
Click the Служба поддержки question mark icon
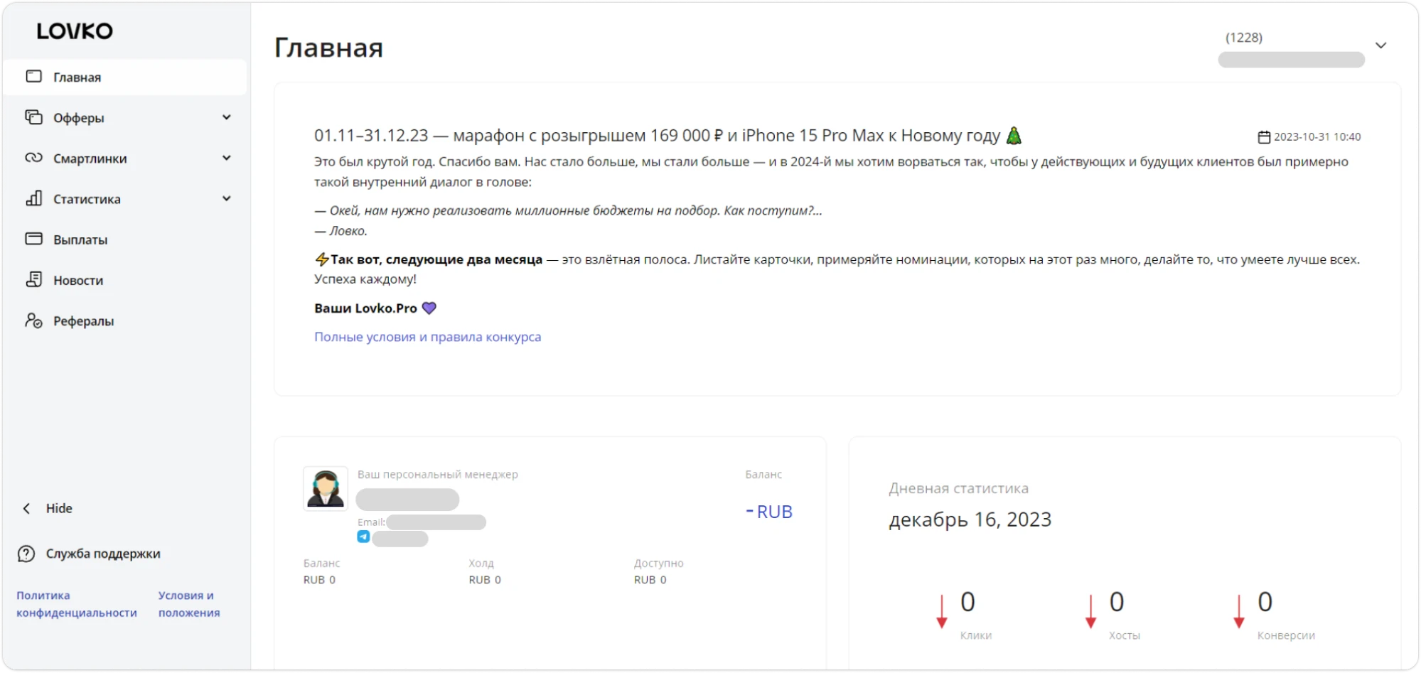26,554
